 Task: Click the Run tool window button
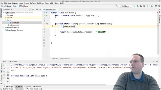click(x=19, y=87)
